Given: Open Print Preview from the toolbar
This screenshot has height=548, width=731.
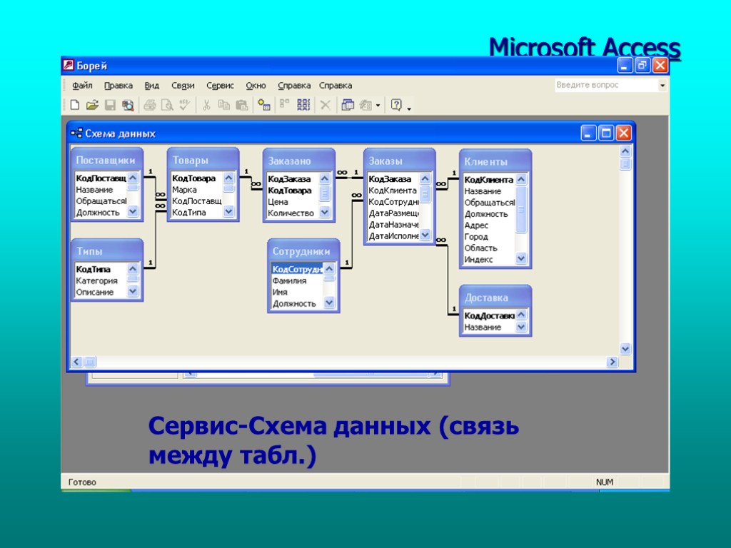Looking at the screenshot, I should (167, 106).
